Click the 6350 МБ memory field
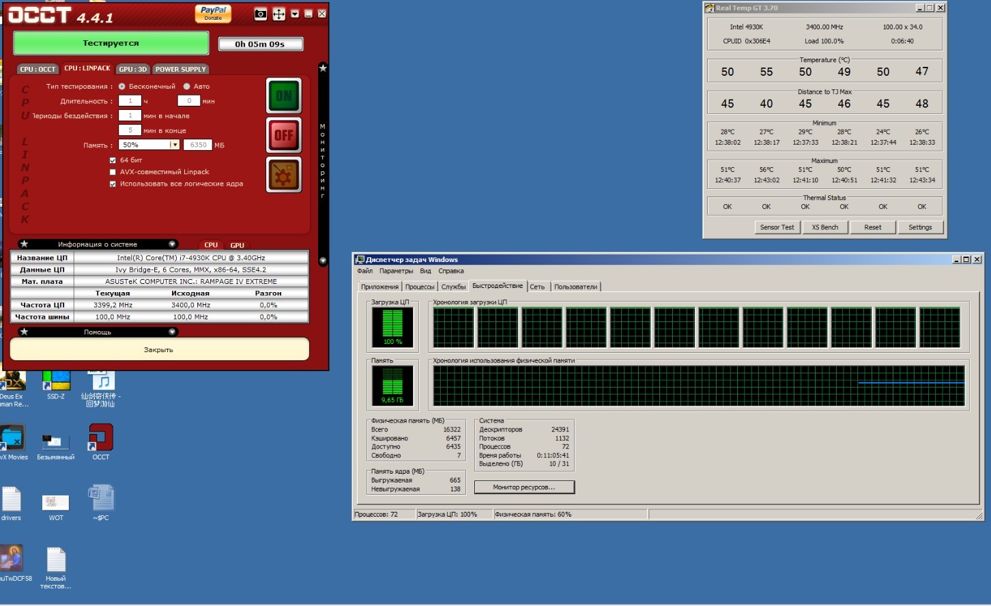 pos(198,145)
